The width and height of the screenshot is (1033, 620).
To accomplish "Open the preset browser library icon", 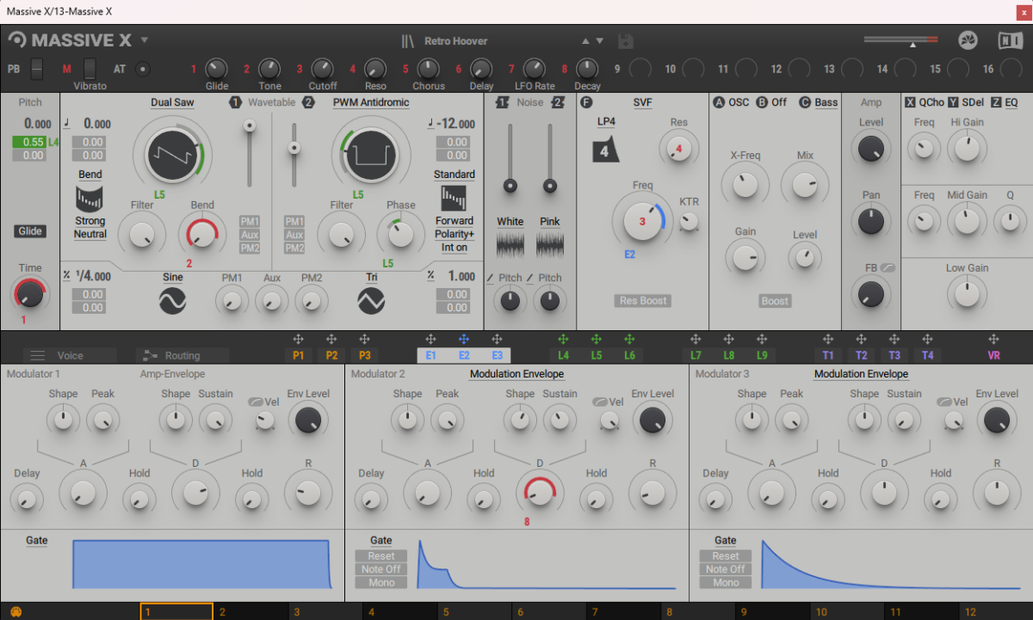I will (x=408, y=40).
